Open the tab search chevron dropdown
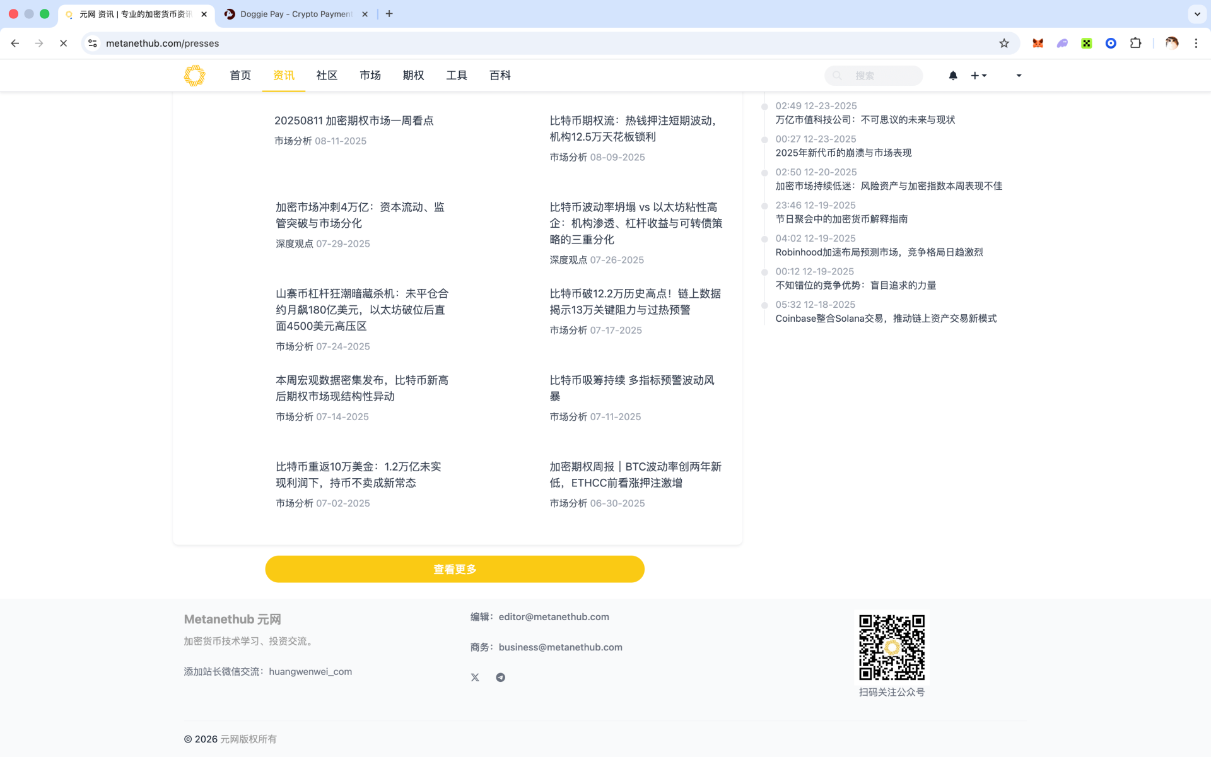Viewport: 1211px width, 757px height. tap(1196, 14)
